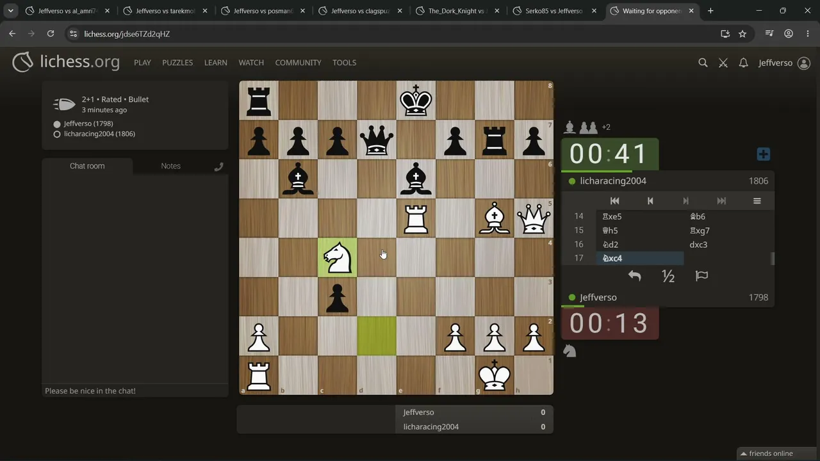Select the white queen on h5
Viewport: 820px width, 461px height.
click(x=533, y=218)
